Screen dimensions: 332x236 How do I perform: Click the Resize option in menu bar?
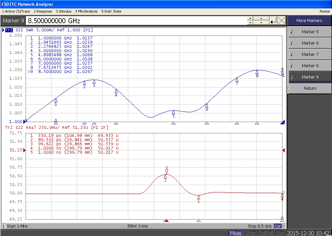(325, 11)
